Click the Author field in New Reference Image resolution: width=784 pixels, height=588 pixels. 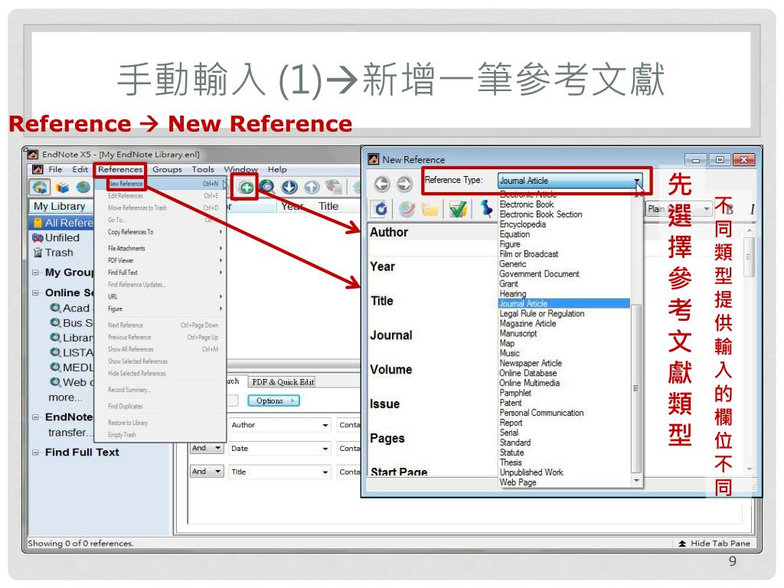[x=433, y=248]
